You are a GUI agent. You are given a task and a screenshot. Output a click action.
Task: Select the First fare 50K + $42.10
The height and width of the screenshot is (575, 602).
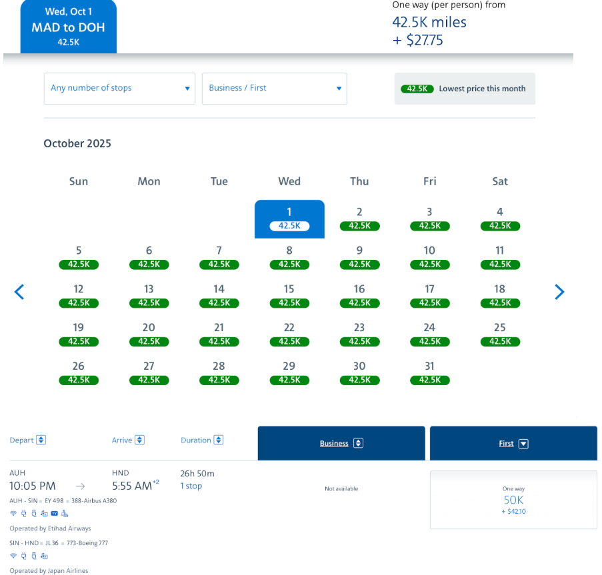point(513,500)
